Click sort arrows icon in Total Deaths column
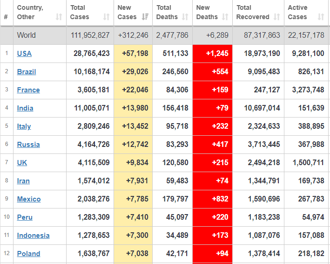 coord(185,17)
